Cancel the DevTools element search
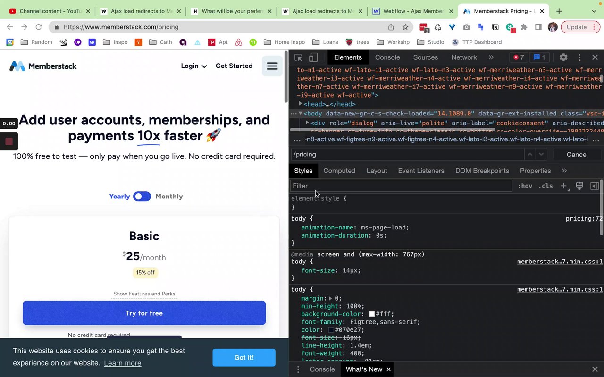Viewport: 604px width, 377px height. click(577, 155)
